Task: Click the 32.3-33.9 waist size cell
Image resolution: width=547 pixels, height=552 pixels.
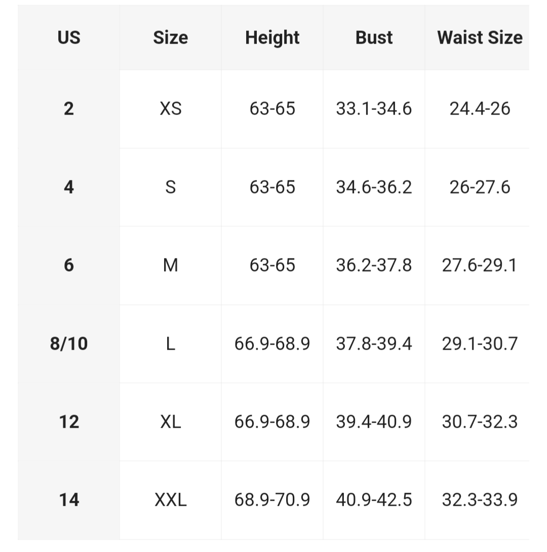Action: (x=480, y=500)
